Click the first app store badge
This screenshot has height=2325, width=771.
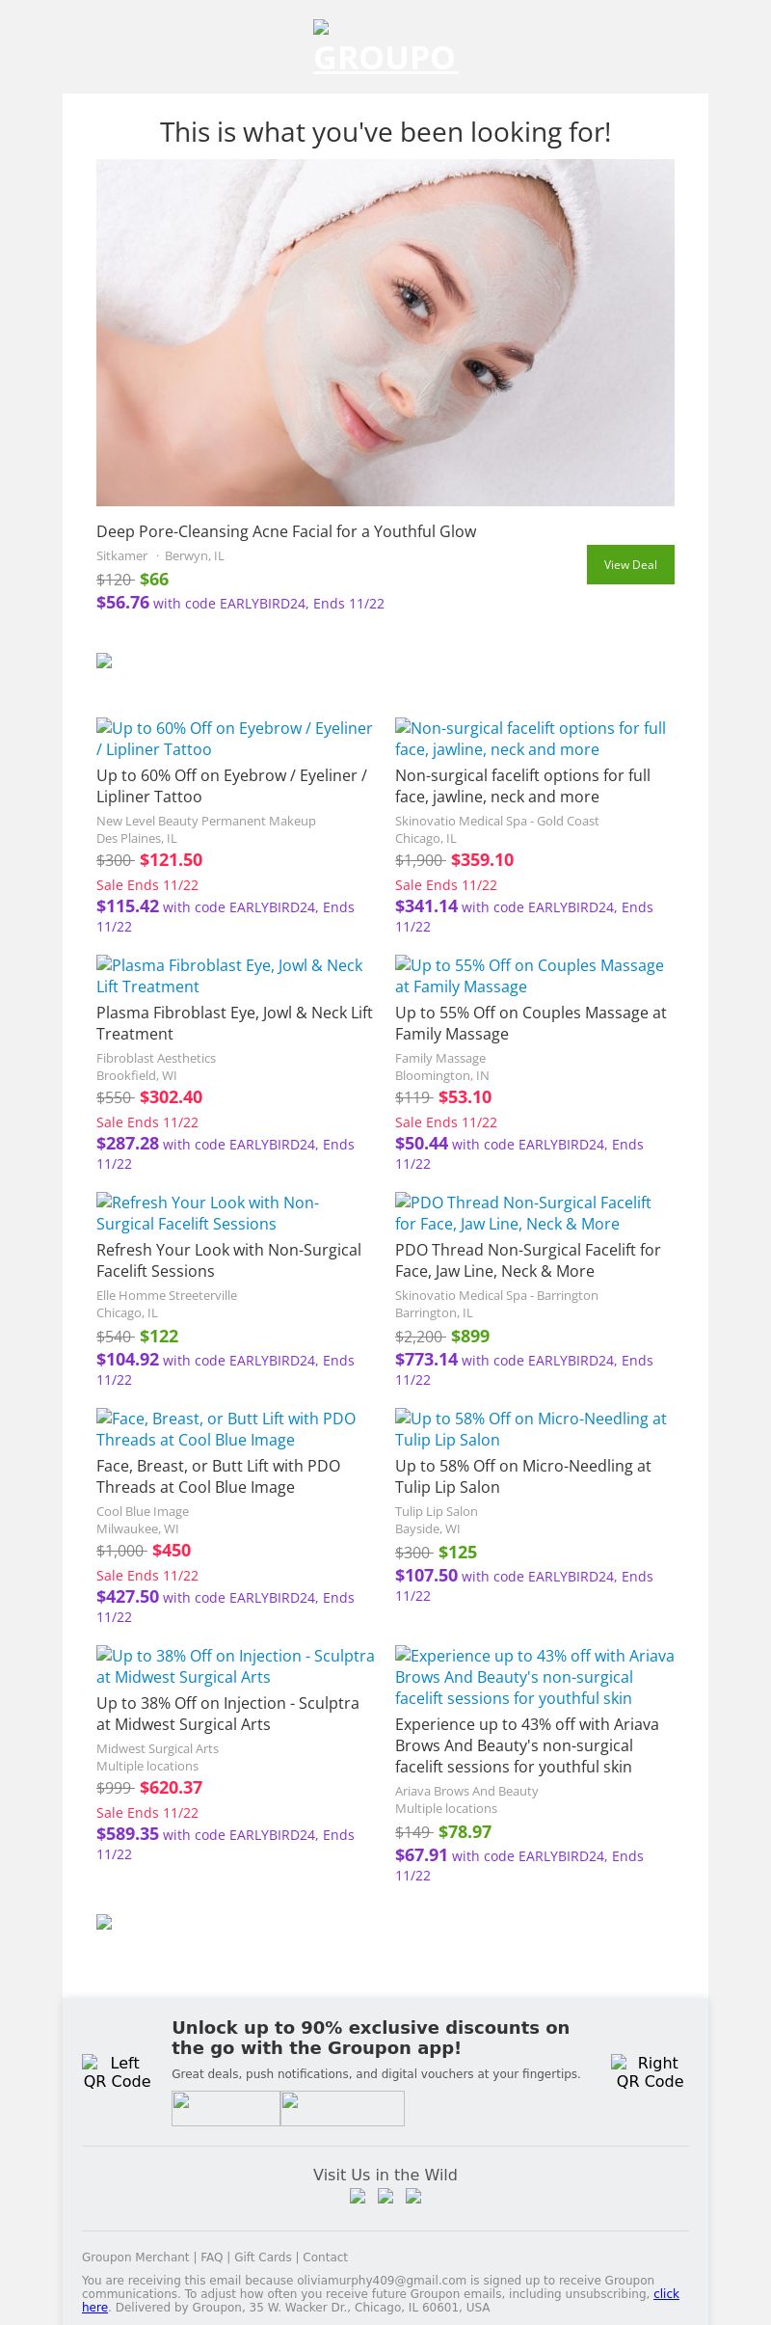[226, 2108]
